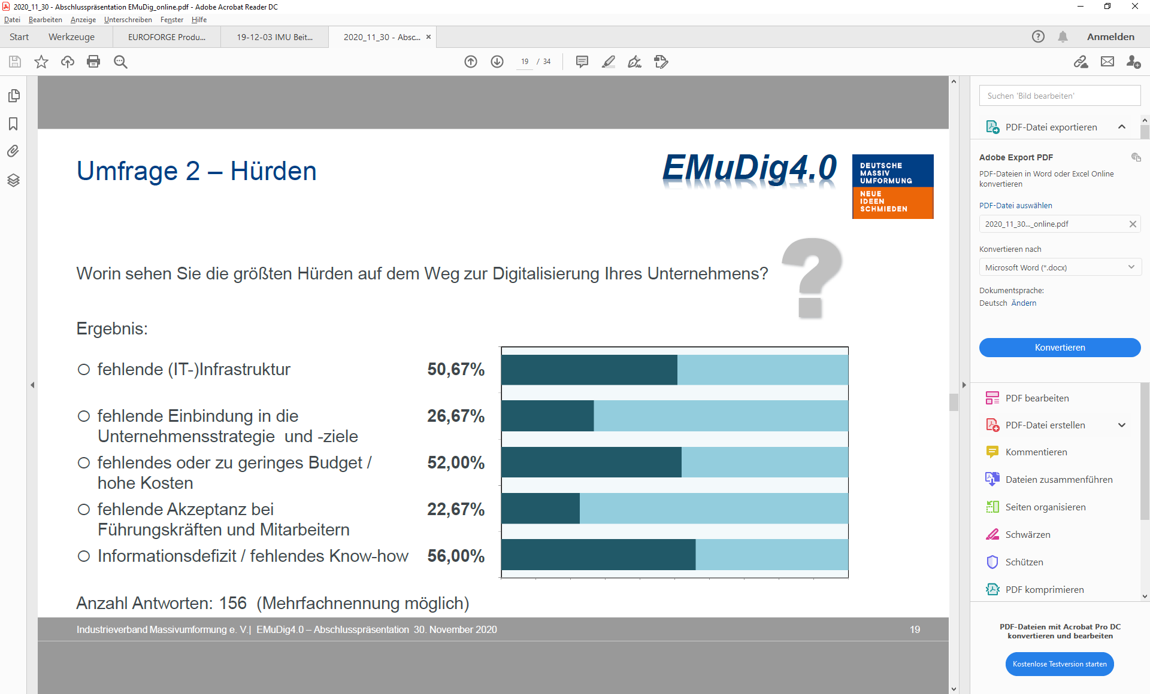This screenshot has width=1150, height=694.
Task: Click the notifications bell icon
Action: [x=1063, y=36]
